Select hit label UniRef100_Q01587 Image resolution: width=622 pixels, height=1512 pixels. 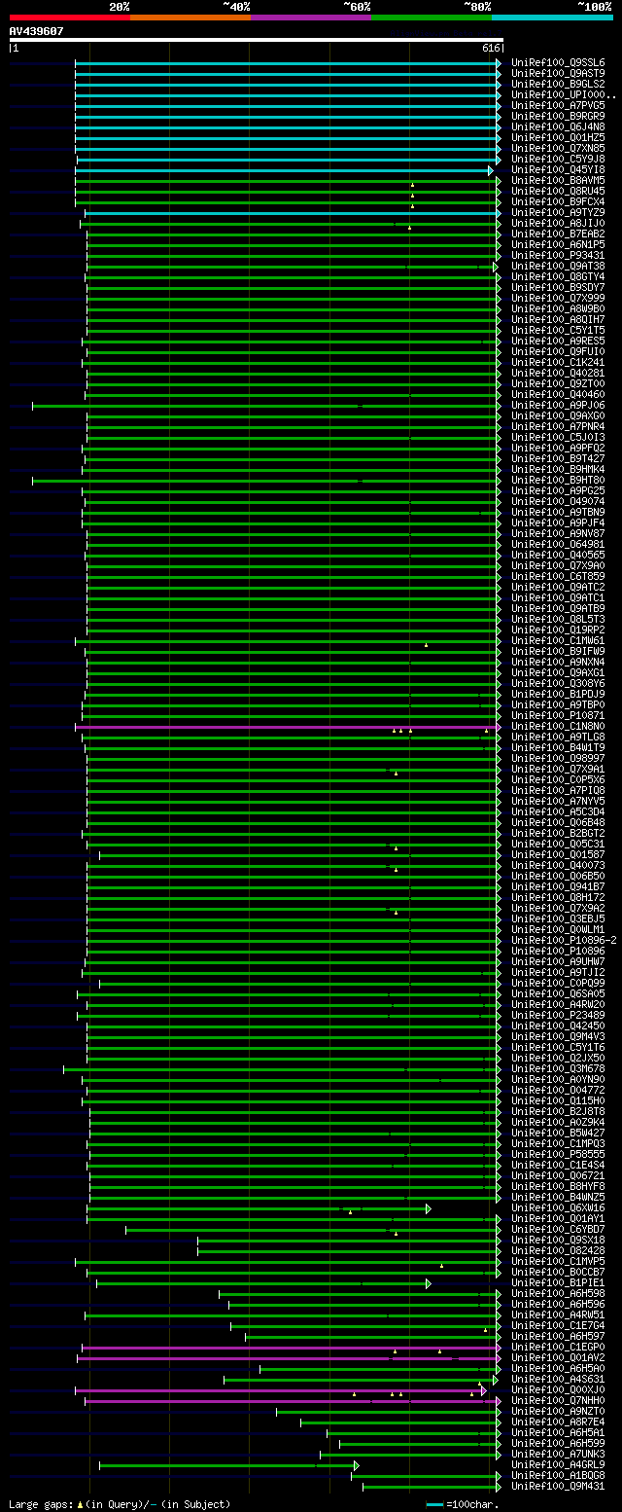558,855
